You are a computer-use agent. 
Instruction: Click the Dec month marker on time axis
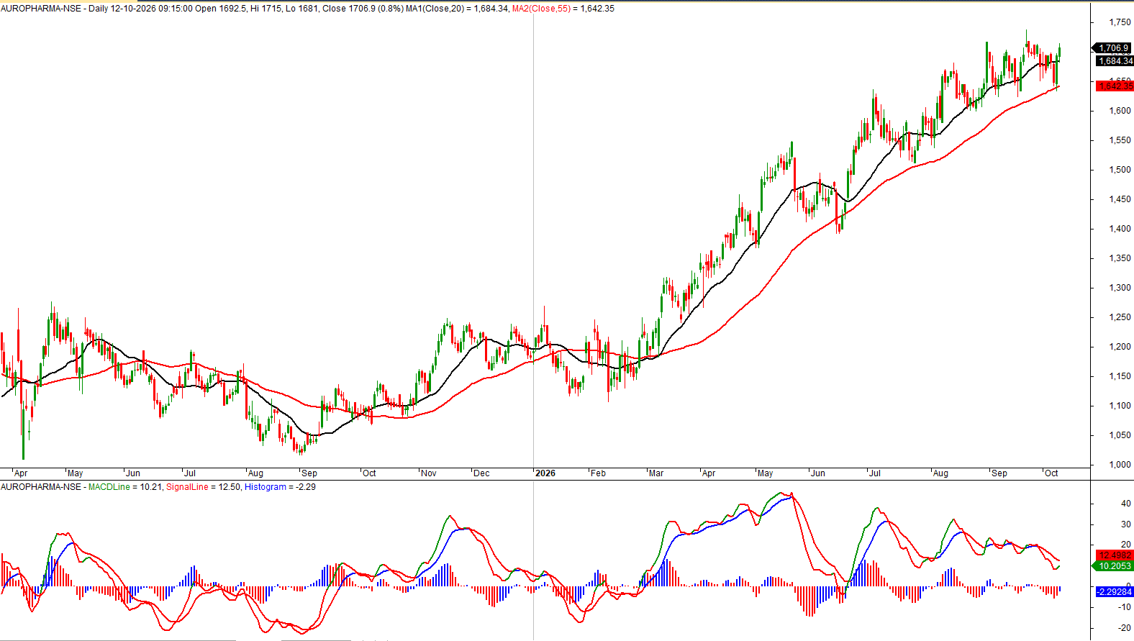481,473
